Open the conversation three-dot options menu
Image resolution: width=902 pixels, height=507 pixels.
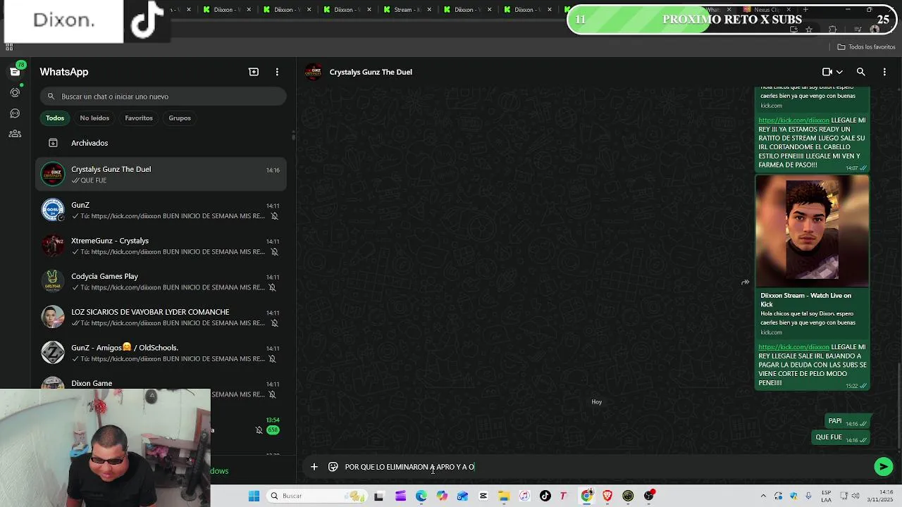click(884, 72)
